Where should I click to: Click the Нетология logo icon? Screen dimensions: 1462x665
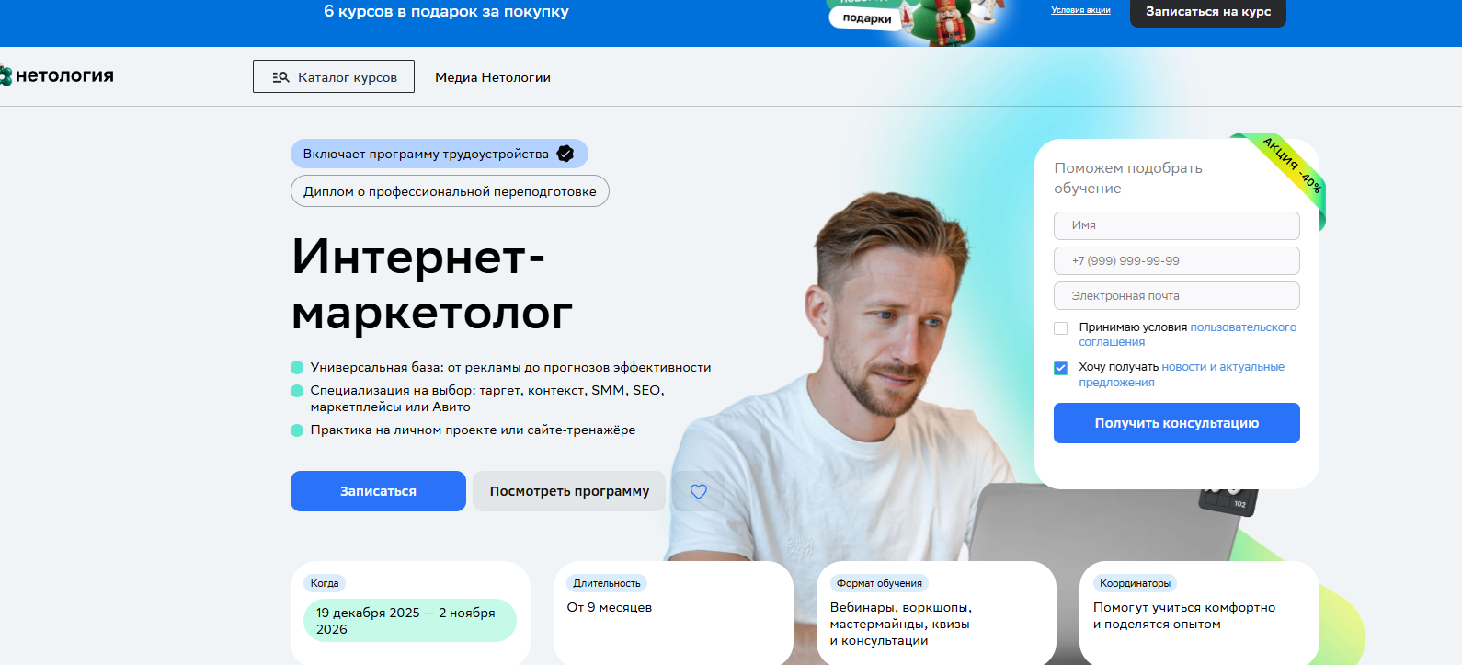coord(6,75)
